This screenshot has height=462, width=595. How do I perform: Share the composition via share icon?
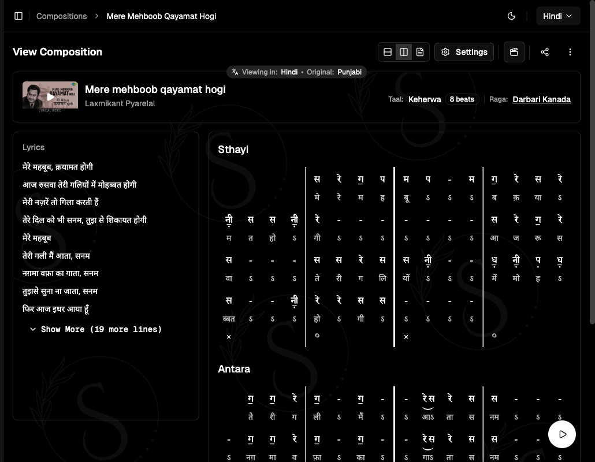click(x=544, y=51)
